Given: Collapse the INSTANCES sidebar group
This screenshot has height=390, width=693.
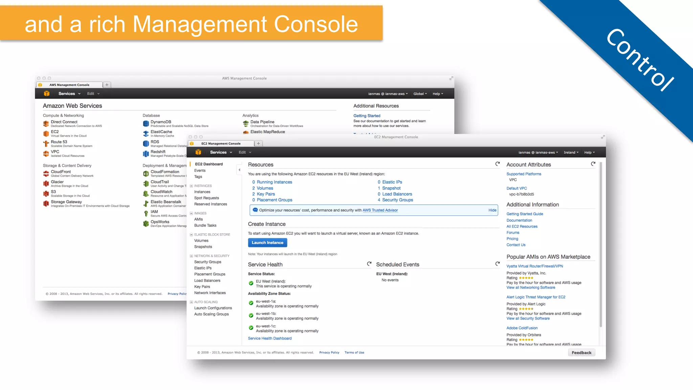Looking at the screenshot, I should [x=192, y=186].
